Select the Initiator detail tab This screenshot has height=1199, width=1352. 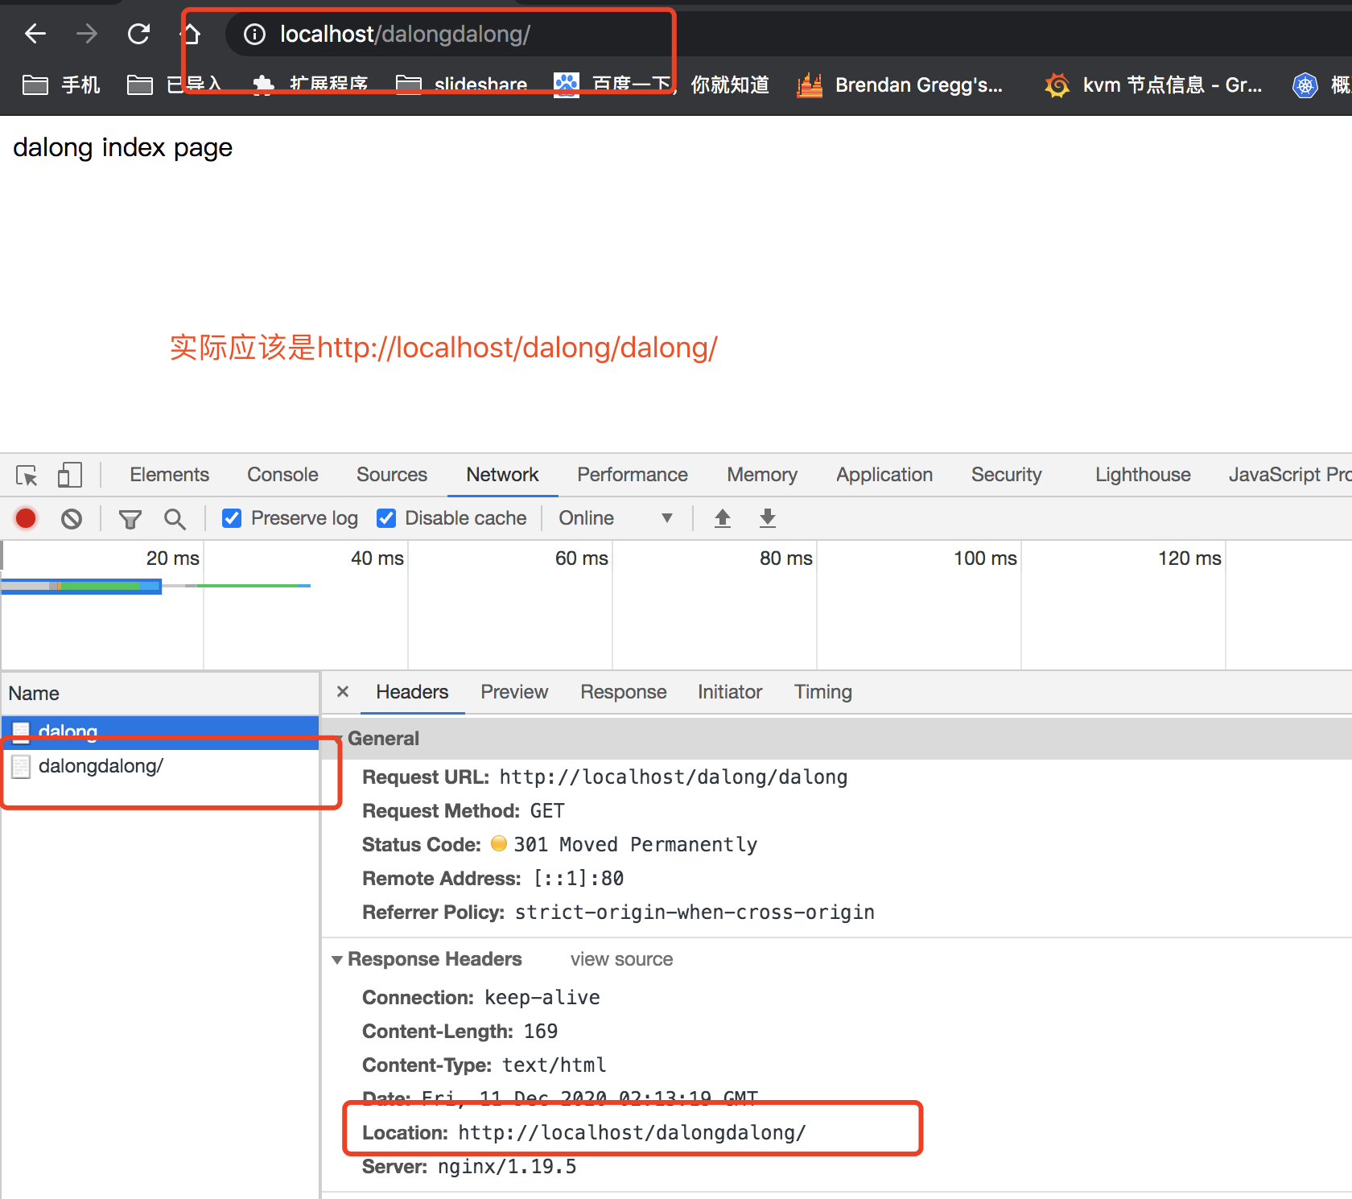[730, 692]
